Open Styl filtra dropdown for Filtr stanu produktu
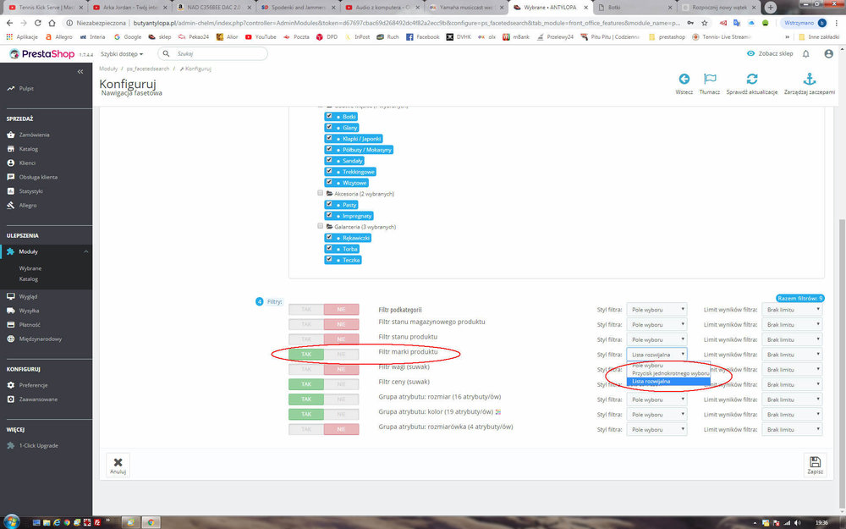 click(656, 339)
